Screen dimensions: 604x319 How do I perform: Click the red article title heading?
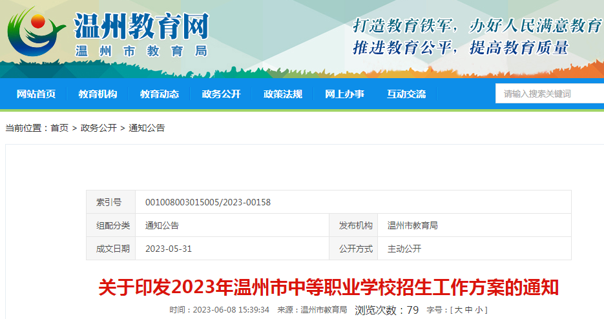coord(329,287)
